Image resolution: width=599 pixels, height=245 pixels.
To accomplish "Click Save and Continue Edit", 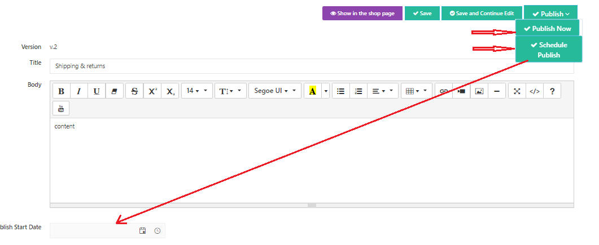I will pos(482,14).
